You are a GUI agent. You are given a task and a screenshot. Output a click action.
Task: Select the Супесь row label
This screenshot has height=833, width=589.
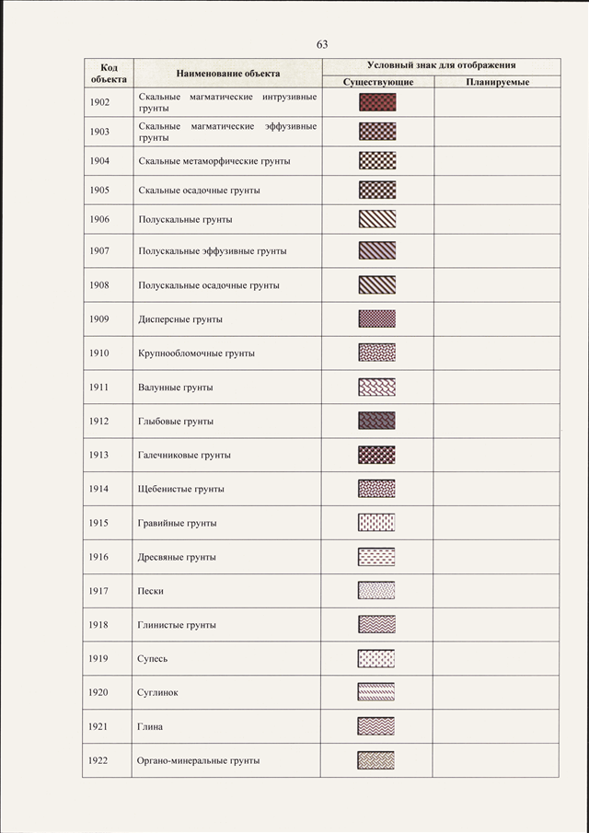pos(153,659)
